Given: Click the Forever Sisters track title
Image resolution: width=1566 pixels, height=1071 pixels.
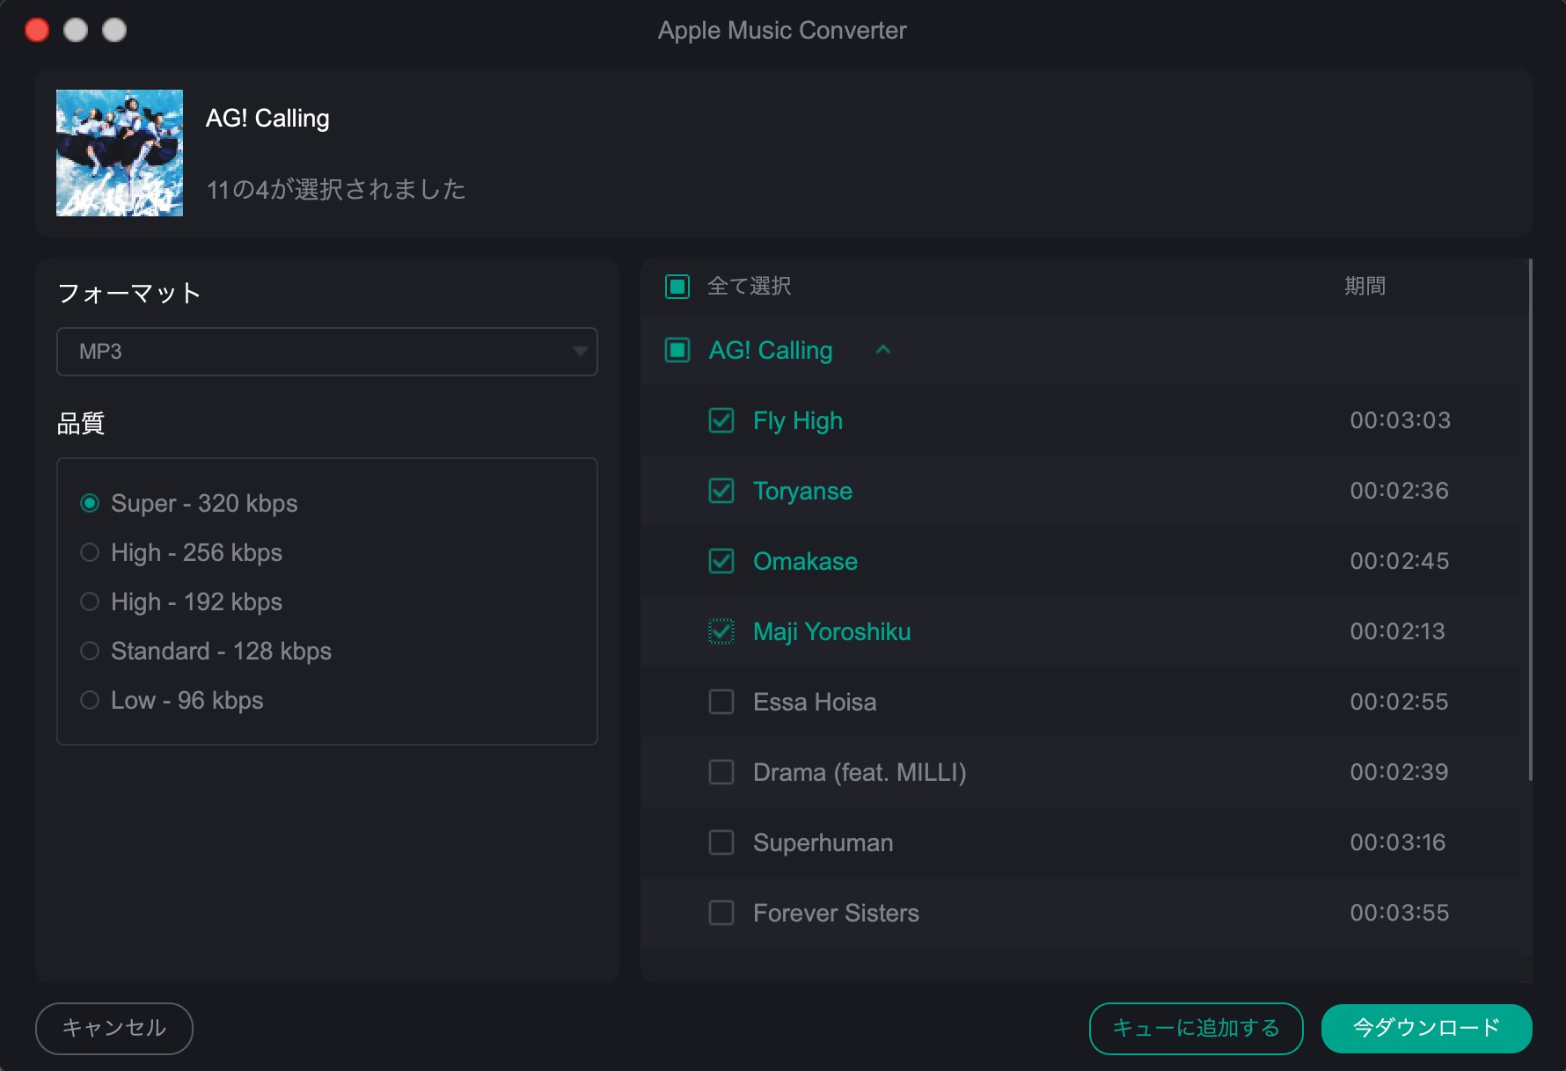Looking at the screenshot, I should (x=836, y=913).
